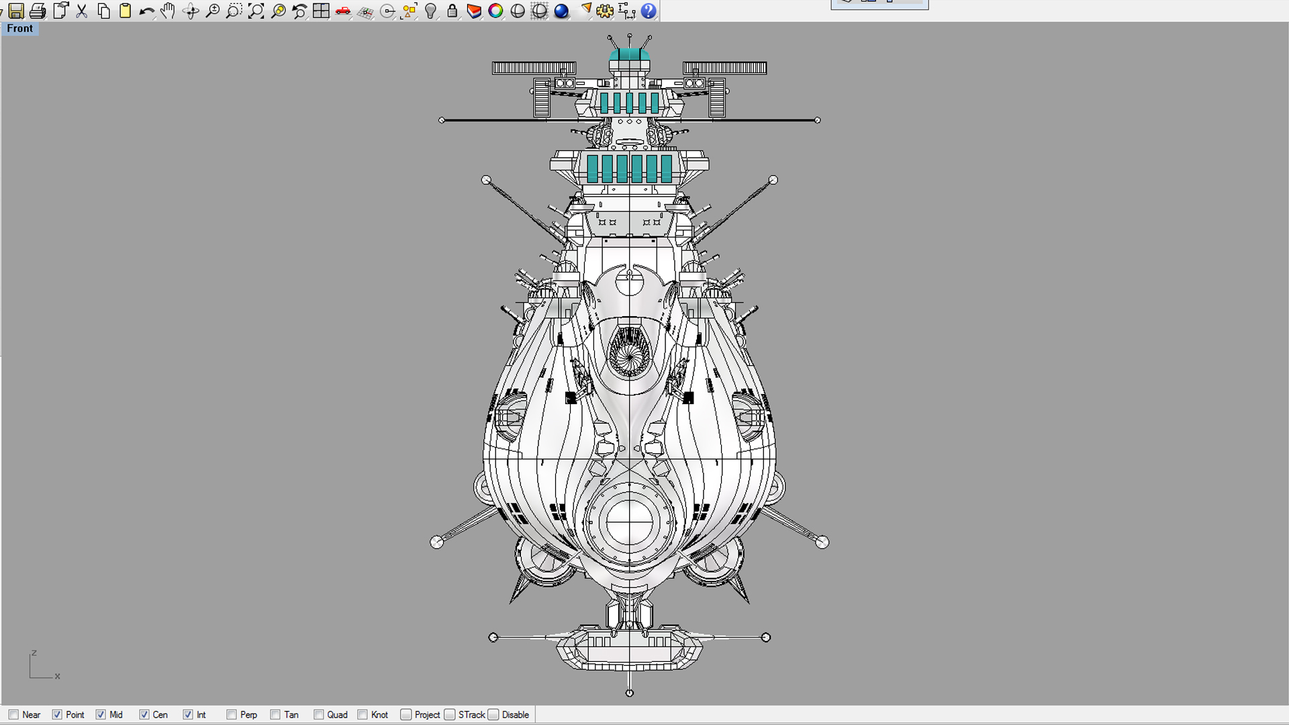1289x725 pixels.
Task: Click the blue Render sphere icon
Action: tap(561, 11)
